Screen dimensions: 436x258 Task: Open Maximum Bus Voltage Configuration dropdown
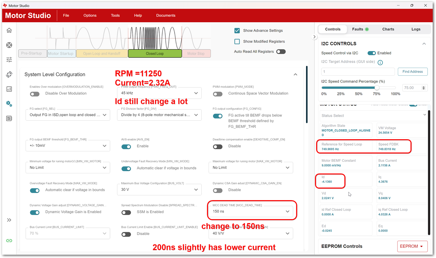(159, 190)
